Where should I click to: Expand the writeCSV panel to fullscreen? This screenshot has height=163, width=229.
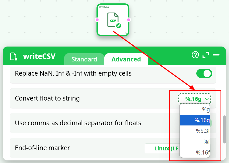click(206, 55)
